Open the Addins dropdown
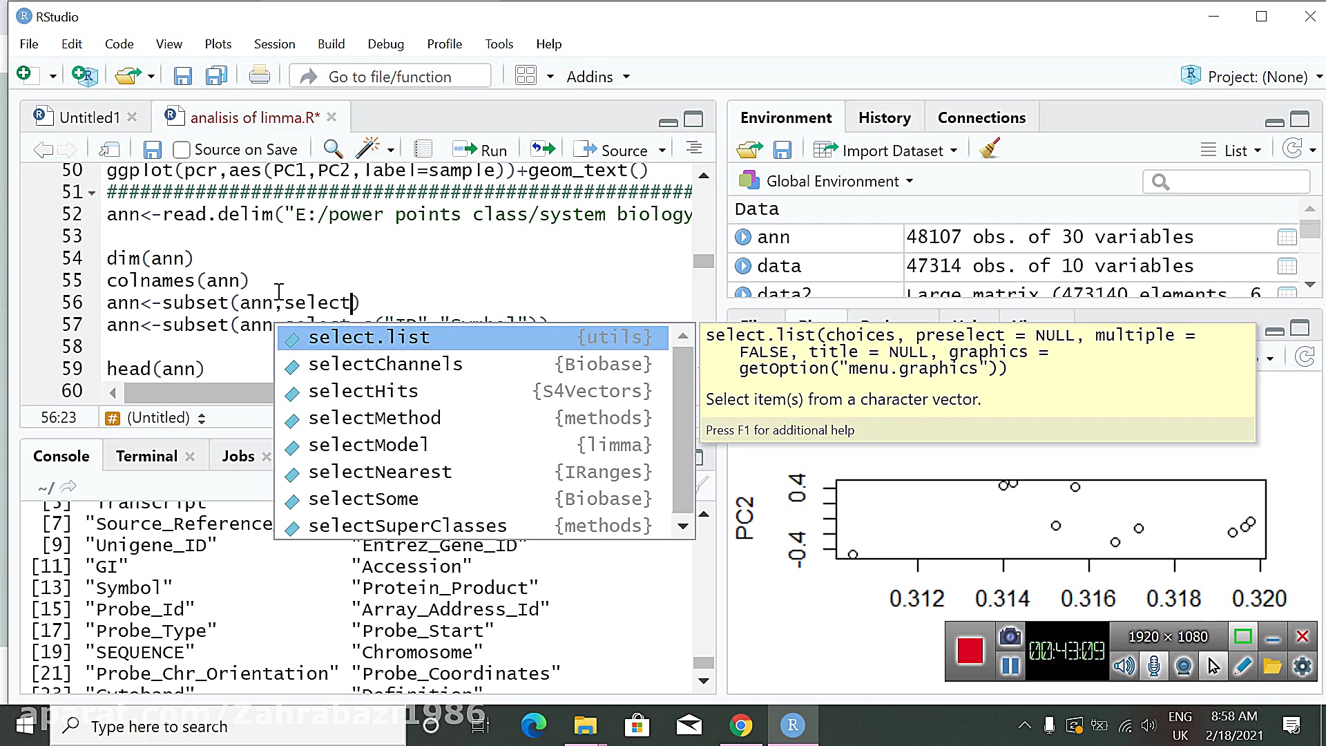Screen dimensions: 1326x746 pos(598,77)
